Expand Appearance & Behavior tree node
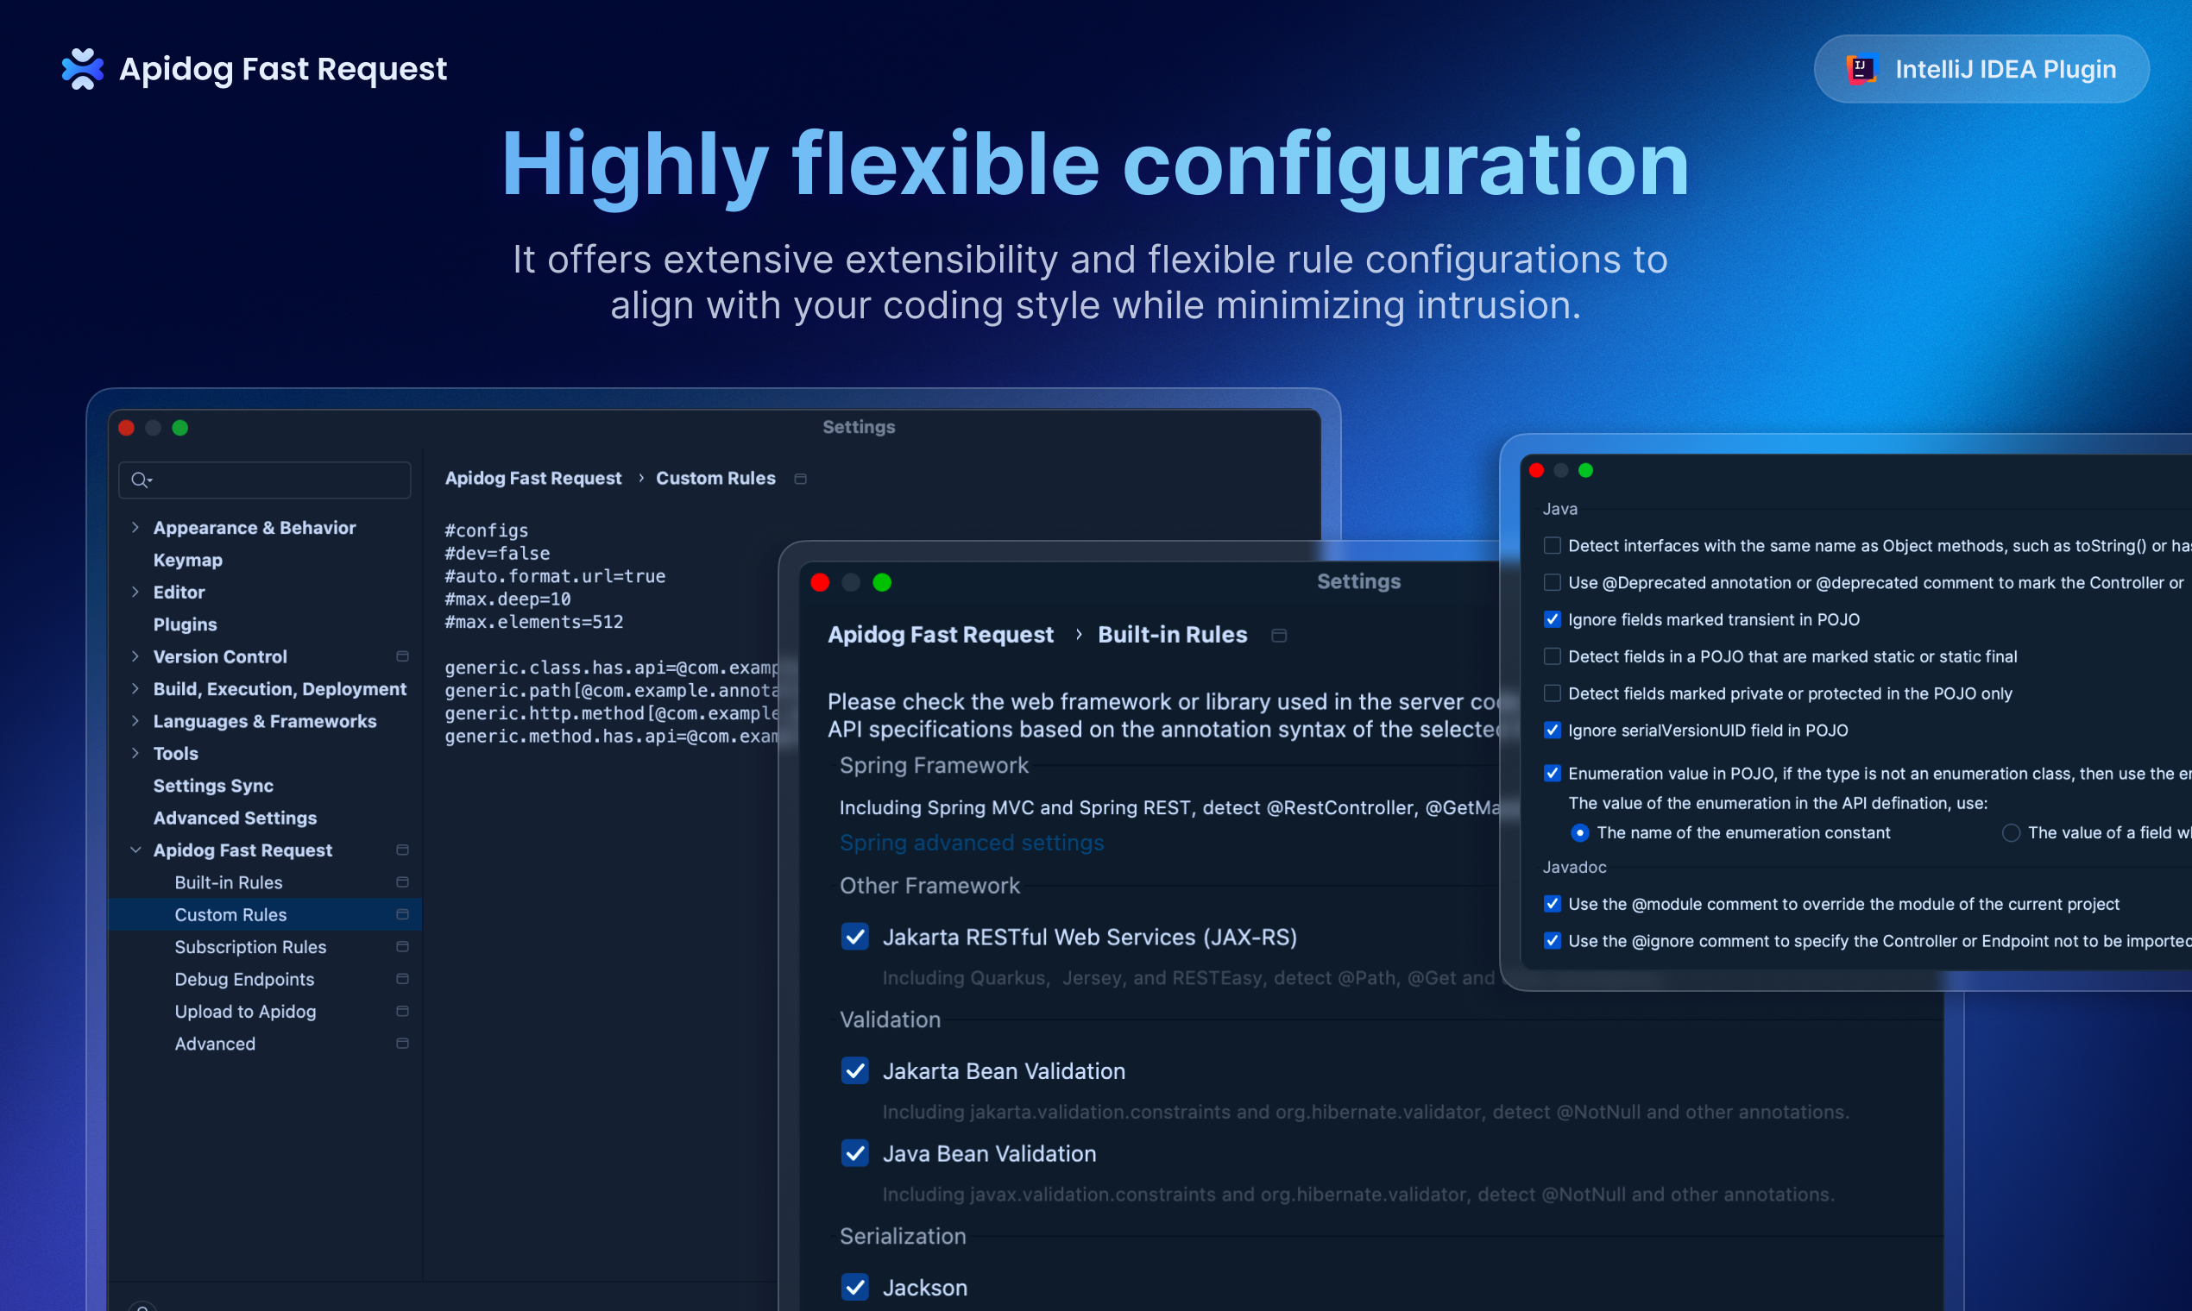 coord(135,527)
